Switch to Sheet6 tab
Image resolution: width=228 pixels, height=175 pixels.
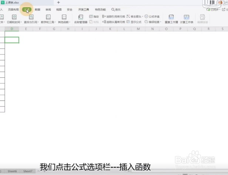tap(12, 171)
